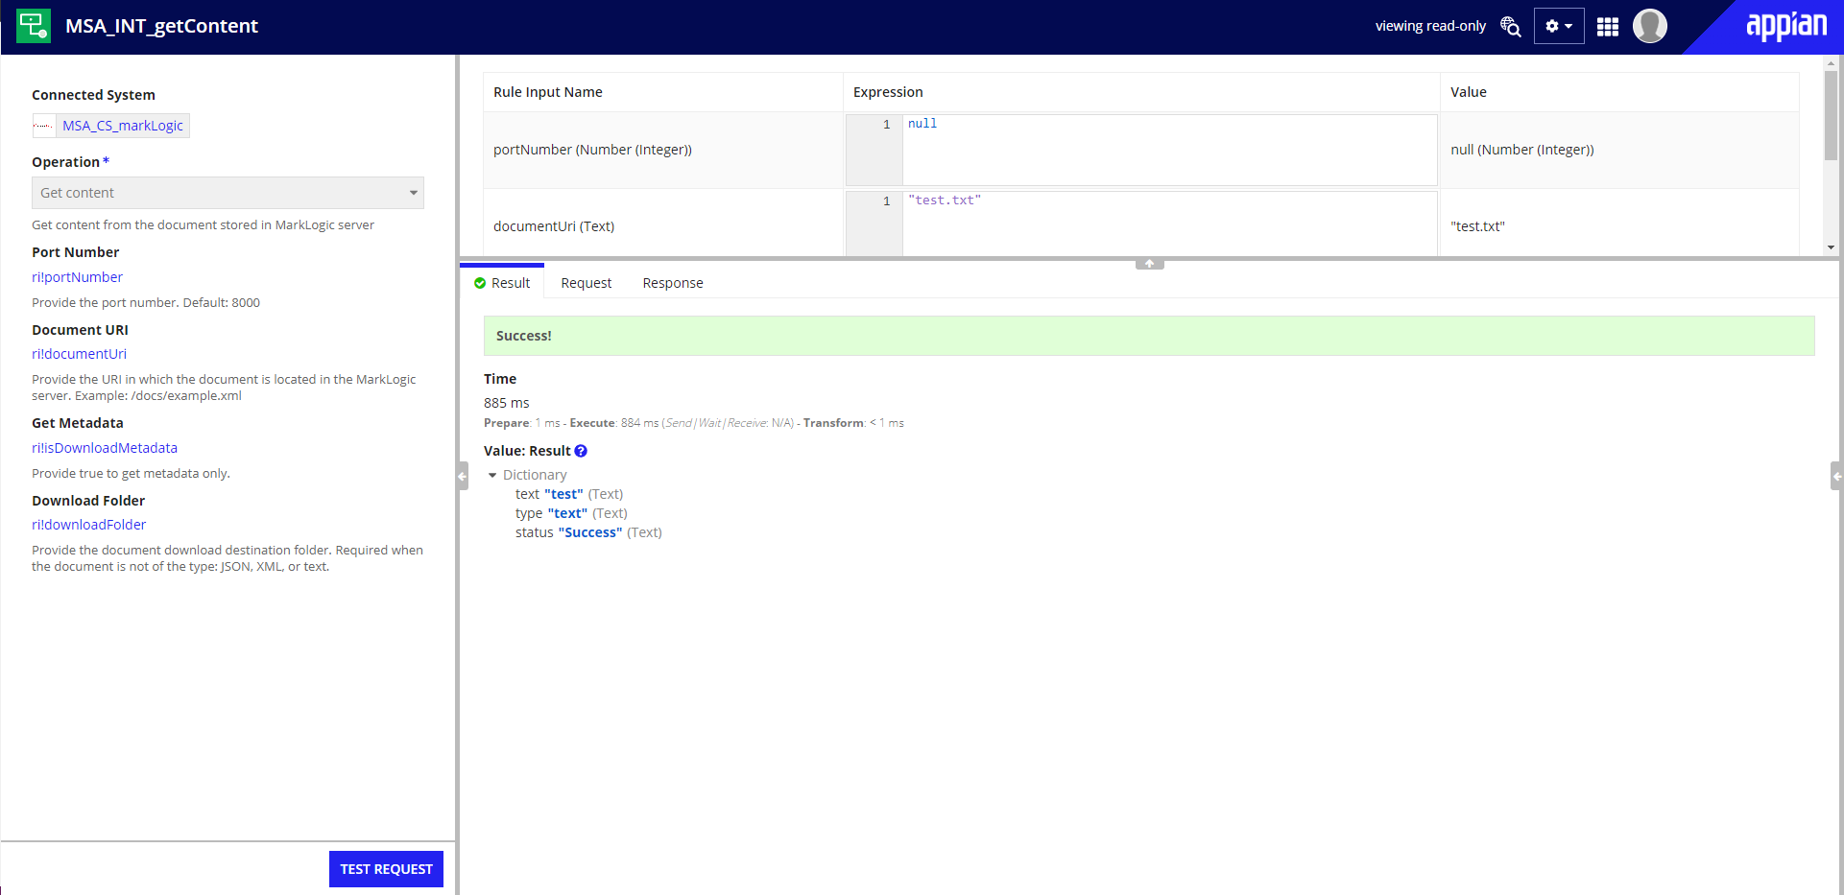1844x895 pixels.
Task: Click the MSA_INT_getContent title
Action: coord(161,26)
